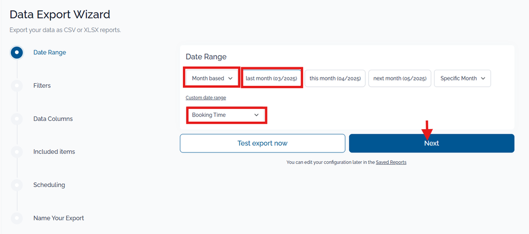
Task: Click the active Date Range step circle
Action: 17,53
